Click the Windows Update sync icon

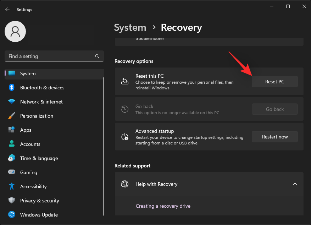click(12, 214)
